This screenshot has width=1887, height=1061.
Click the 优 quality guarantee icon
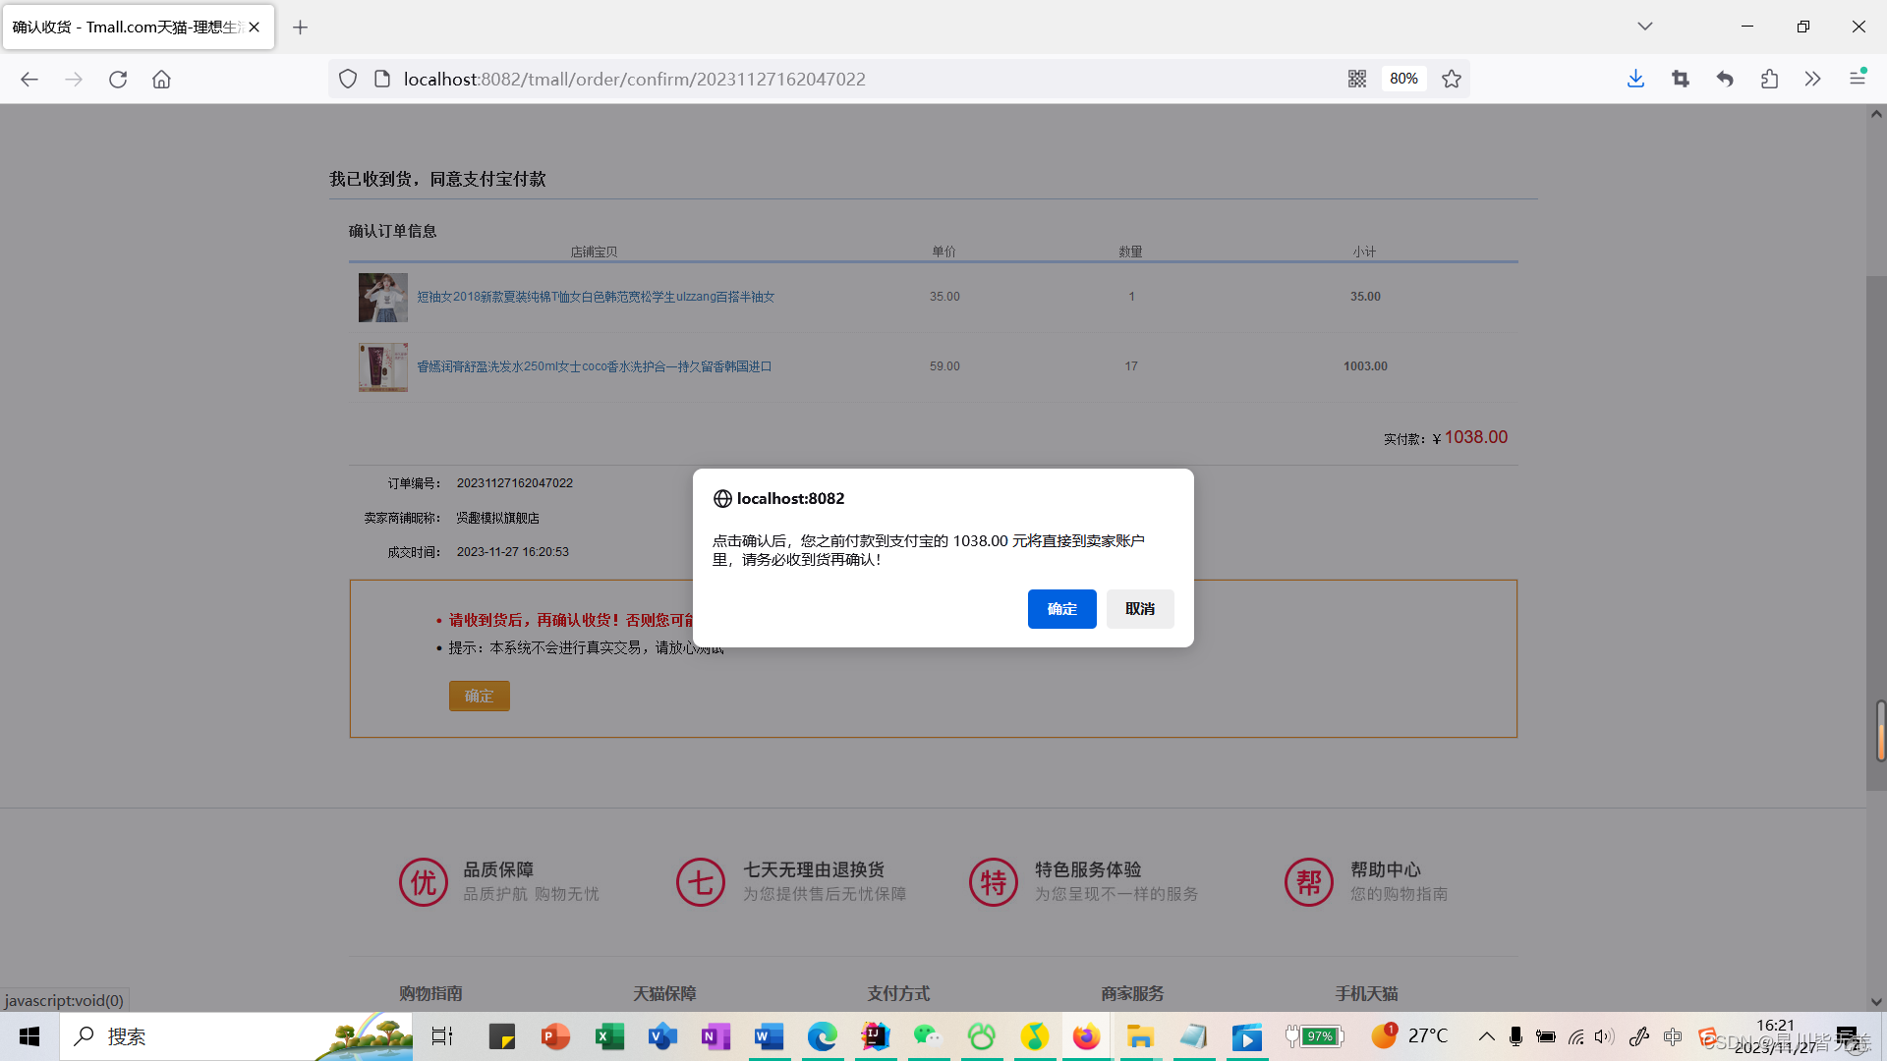(x=424, y=882)
